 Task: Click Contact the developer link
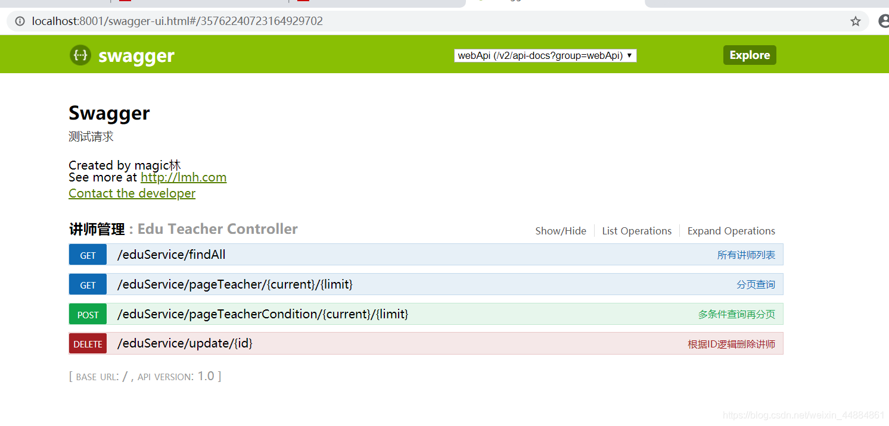tap(132, 193)
